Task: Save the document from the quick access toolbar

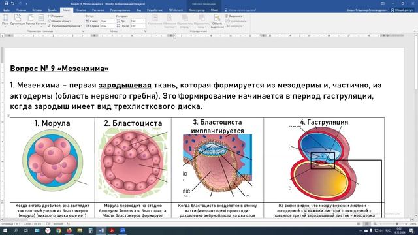Action: point(6,3)
